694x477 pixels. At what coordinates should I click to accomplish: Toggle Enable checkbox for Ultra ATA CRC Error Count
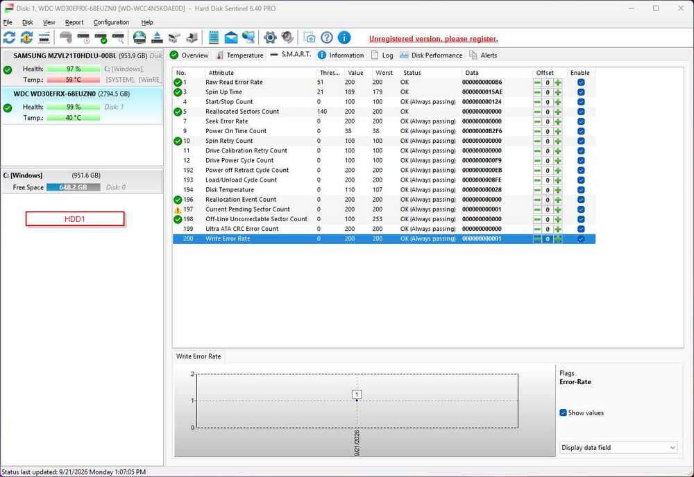581,229
